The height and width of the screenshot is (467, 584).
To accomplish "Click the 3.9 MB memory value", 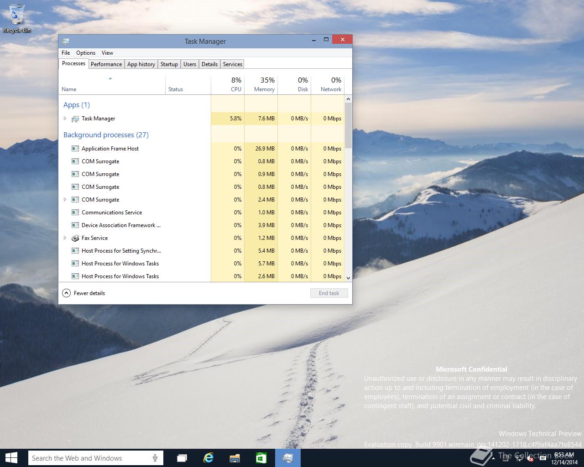I will pos(266,225).
